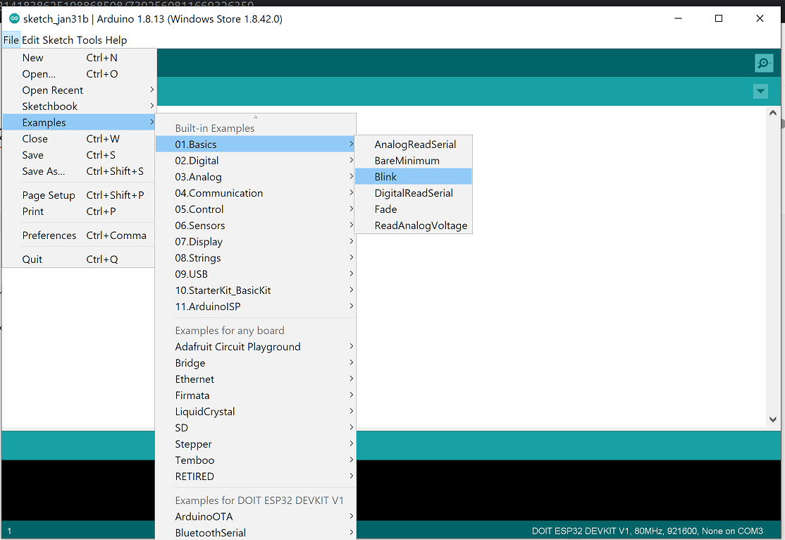Open the AnalogReadSerial example
The width and height of the screenshot is (785, 540).
pos(414,145)
